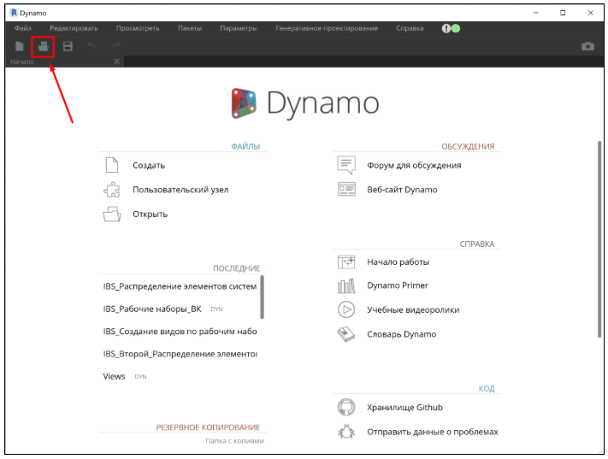Maximize the Dynamo window

click(563, 13)
